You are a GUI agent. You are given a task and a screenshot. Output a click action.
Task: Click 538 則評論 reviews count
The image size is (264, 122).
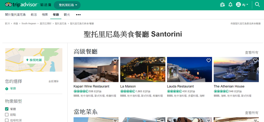95,91
